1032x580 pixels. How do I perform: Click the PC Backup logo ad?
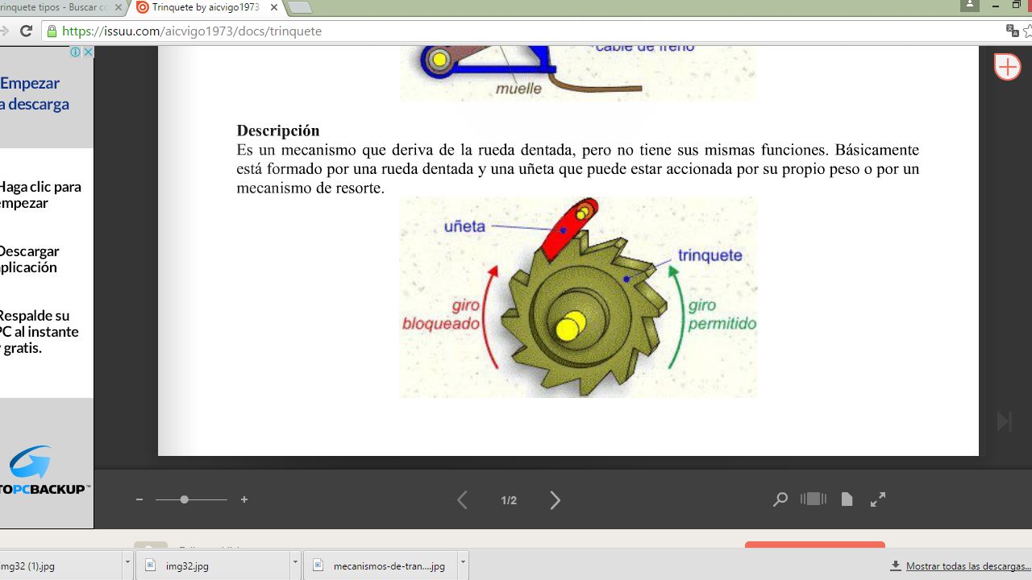tap(45, 470)
